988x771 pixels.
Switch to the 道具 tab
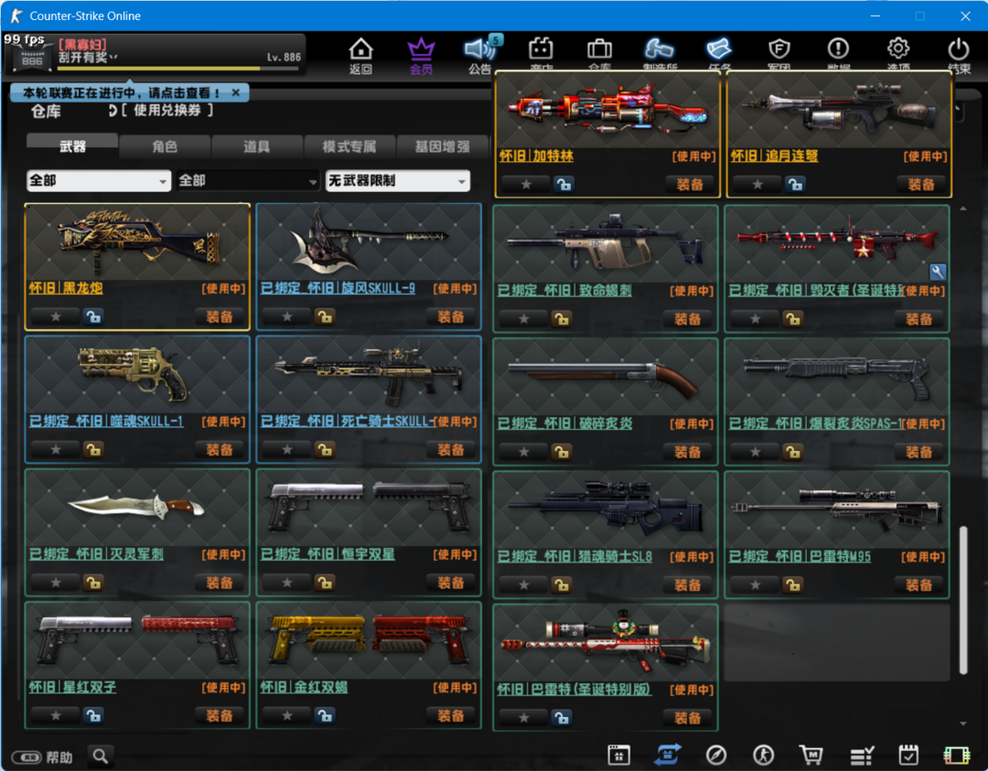coord(257,146)
